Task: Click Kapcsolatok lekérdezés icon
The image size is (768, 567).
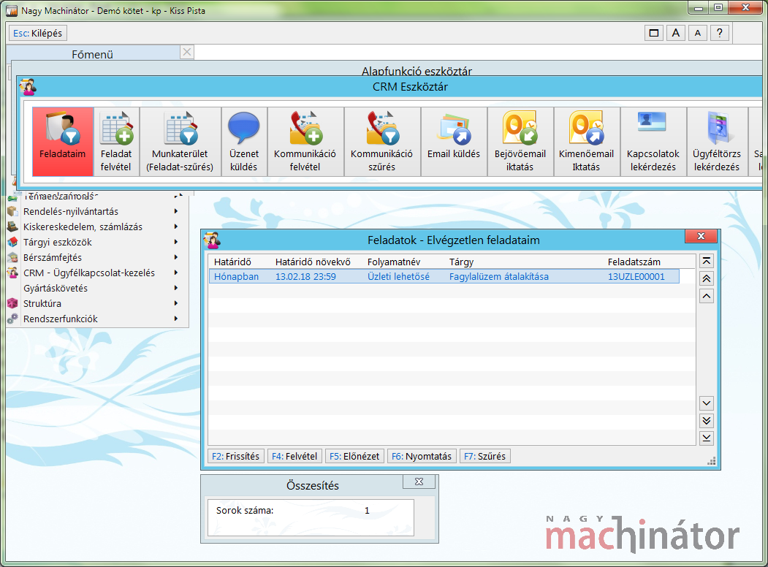Action: point(653,142)
